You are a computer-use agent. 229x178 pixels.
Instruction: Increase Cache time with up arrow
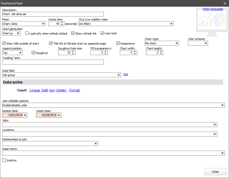click(62, 23)
